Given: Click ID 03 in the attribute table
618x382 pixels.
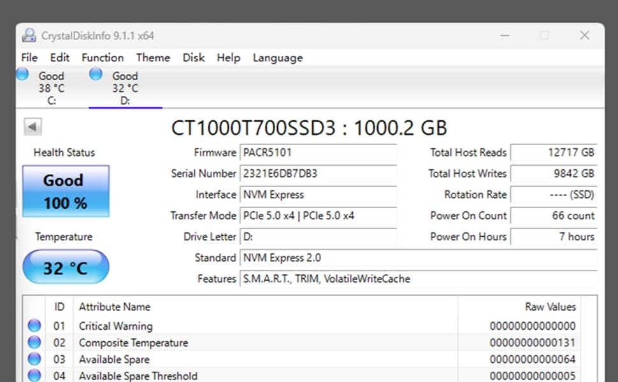Looking at the screenshot, I should tap(59, 359).
